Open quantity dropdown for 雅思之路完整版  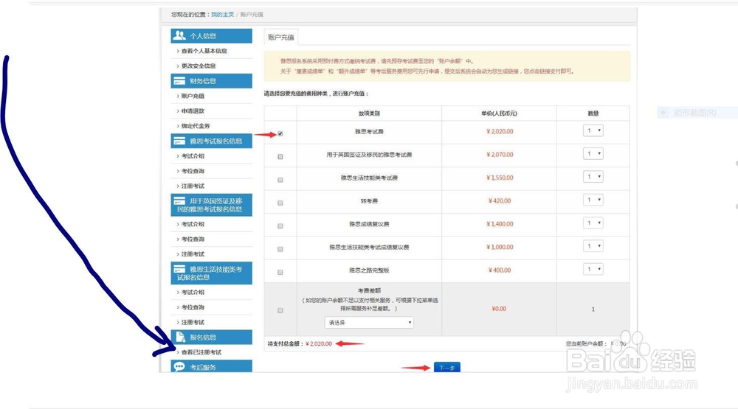tap(593, 269)
